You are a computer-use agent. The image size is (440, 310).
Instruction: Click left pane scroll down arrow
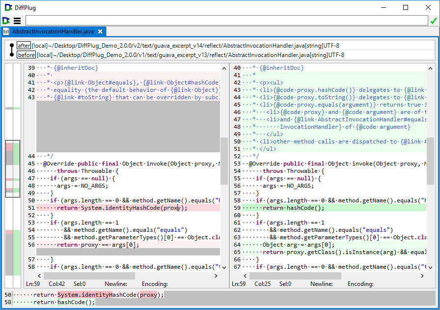(224, 267)
